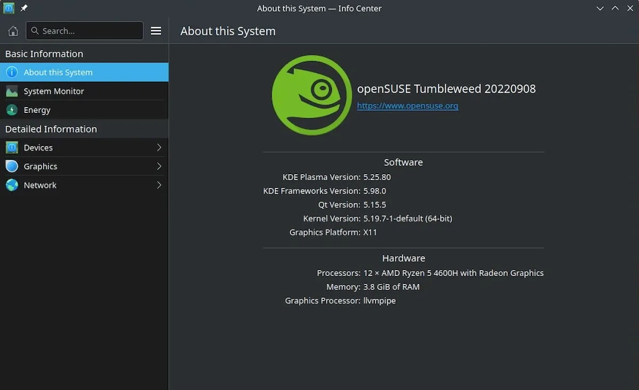Viewport: 639px width, 390px height.
Task: Click Kernel Version value 5.19.7-1-default (64-bit)
Action: click(x=408, y=218)
